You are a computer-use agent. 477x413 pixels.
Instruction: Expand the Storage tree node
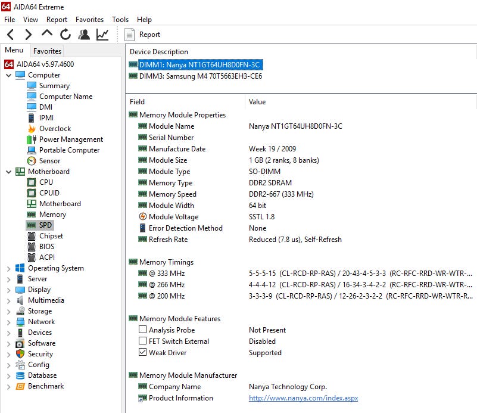point(8,312)
